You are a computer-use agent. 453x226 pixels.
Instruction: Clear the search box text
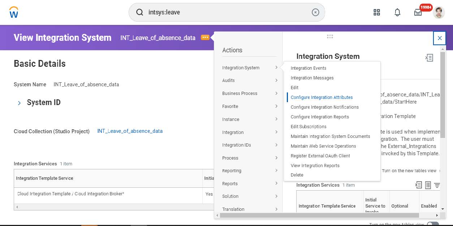coord(315,12)
